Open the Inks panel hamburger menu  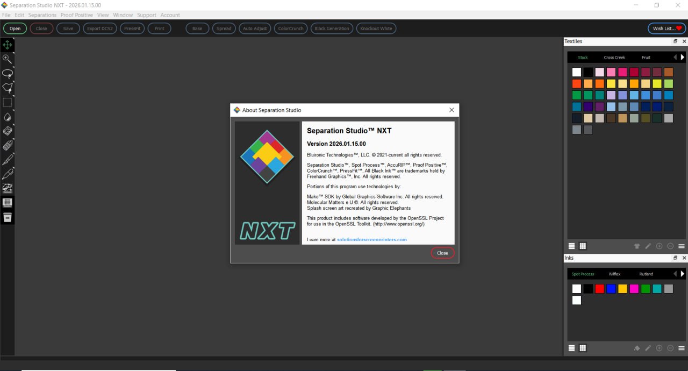[682, 348]
